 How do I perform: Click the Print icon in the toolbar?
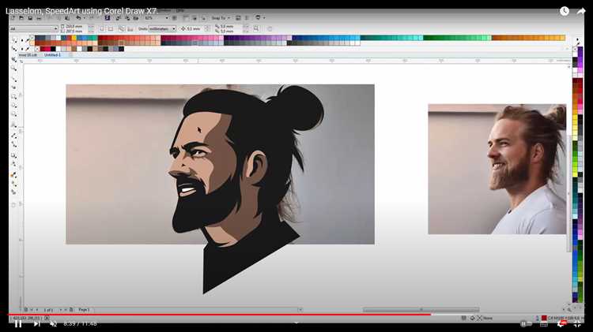click(39, 17)
